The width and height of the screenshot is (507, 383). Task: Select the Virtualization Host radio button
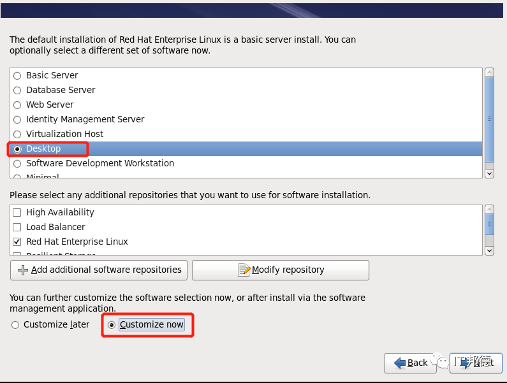17,134
